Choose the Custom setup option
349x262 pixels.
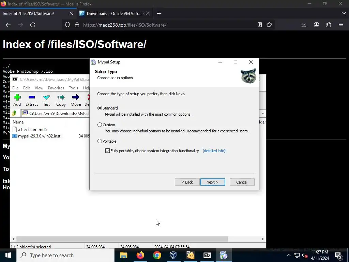click(100, 125)
